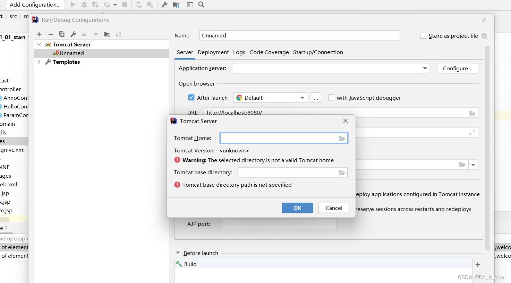Click the ellipsis browsers button
This screenshot has height=283, width=511.
click(x=316, y=98)
